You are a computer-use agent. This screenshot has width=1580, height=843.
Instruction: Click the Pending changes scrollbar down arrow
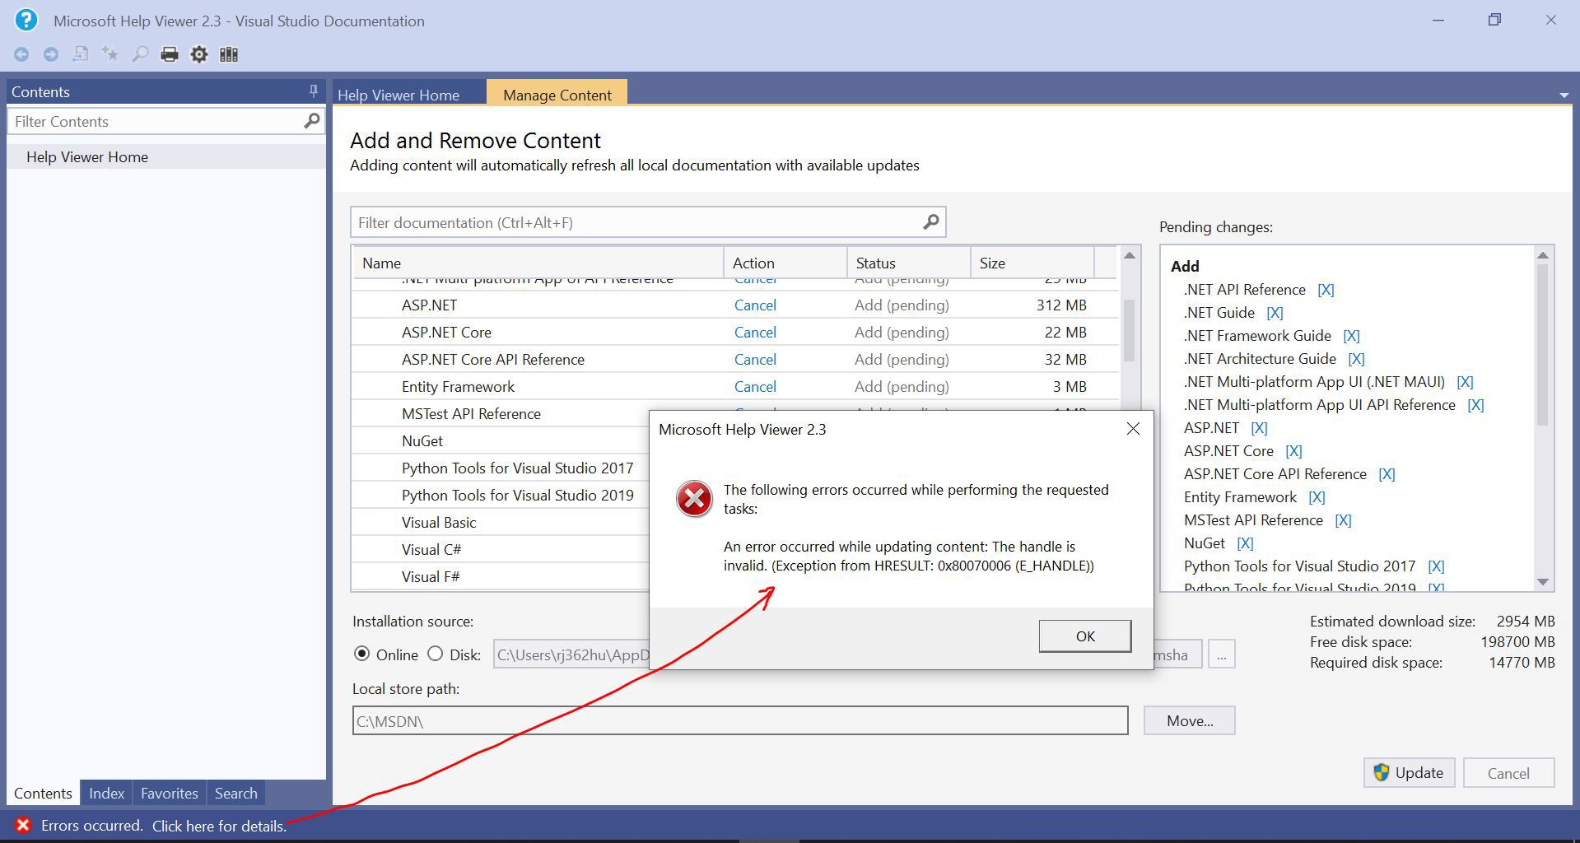(1543, 582)
